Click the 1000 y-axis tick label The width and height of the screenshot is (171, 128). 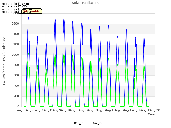click(15, 55)
